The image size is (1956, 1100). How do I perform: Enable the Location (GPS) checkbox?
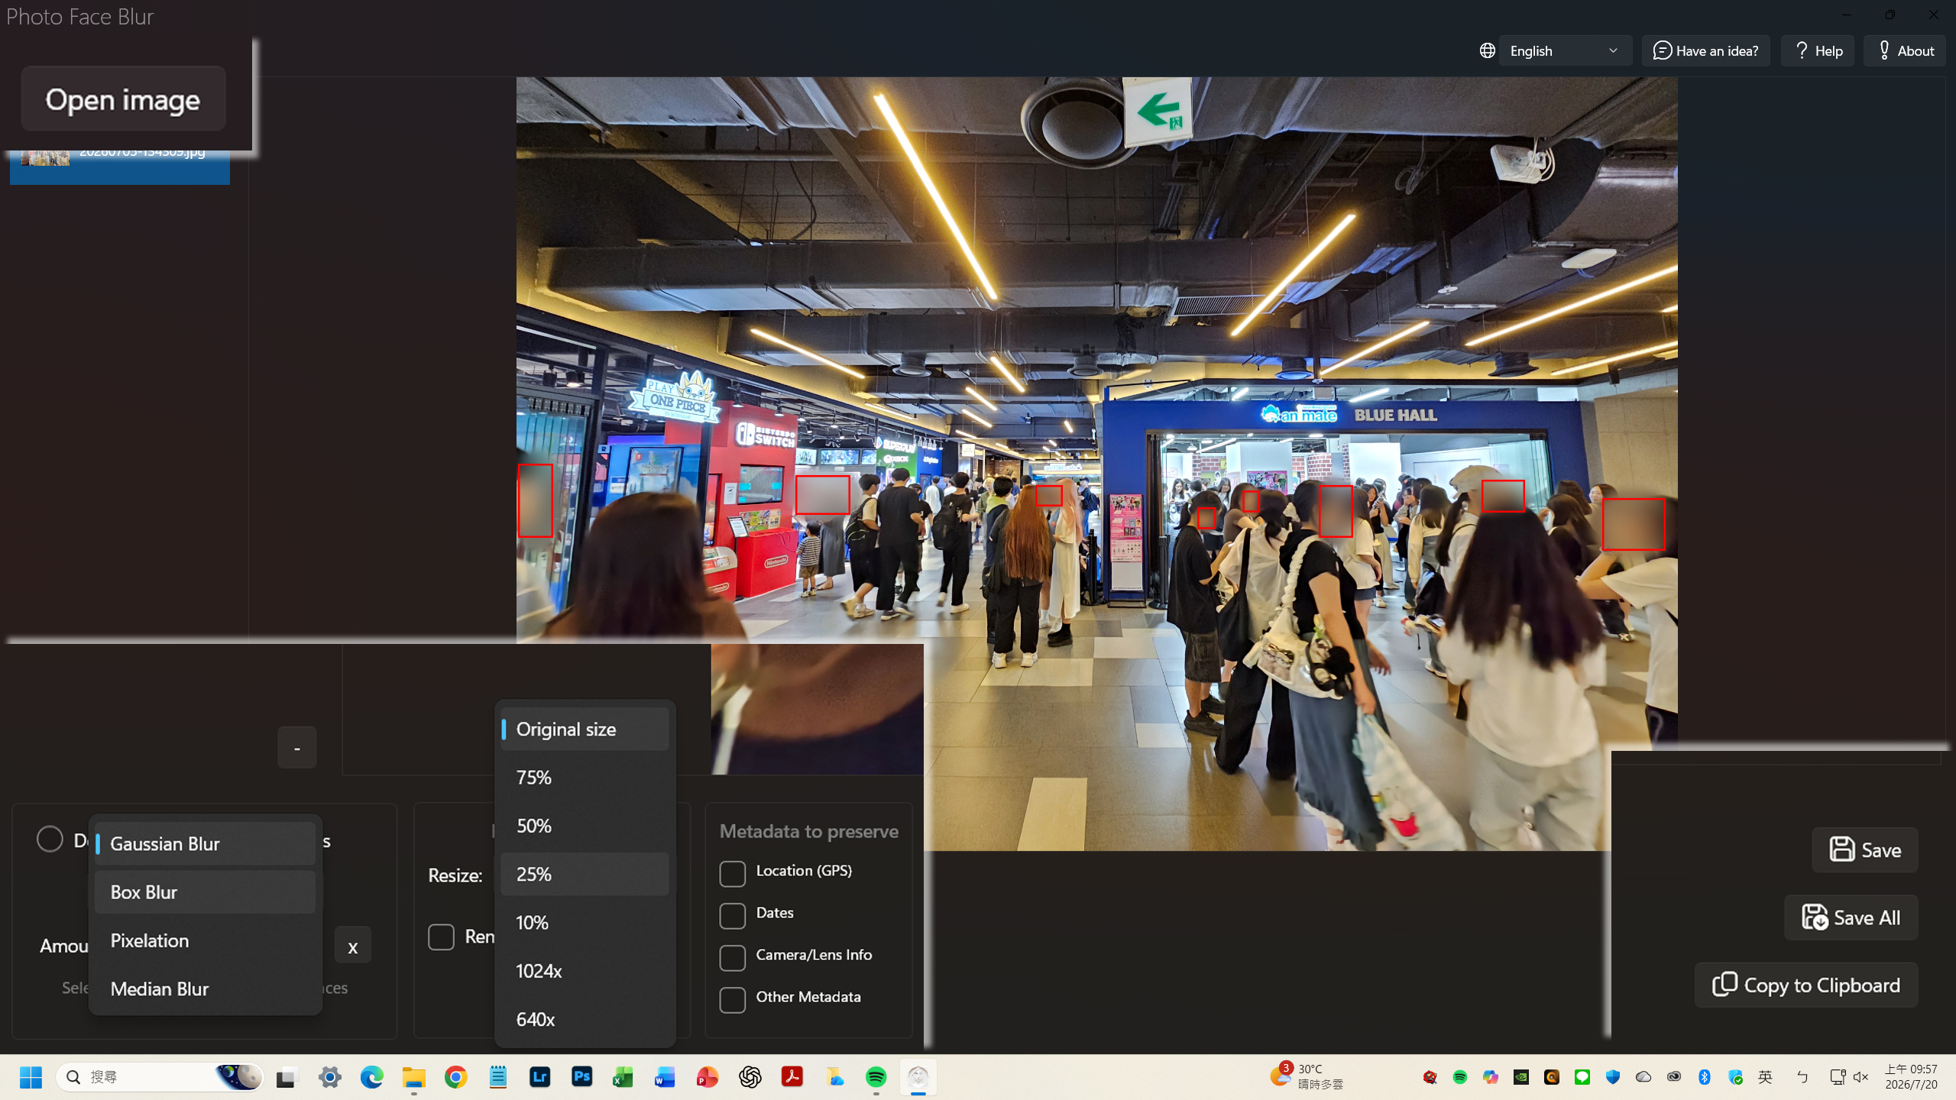tap(732, 873)
